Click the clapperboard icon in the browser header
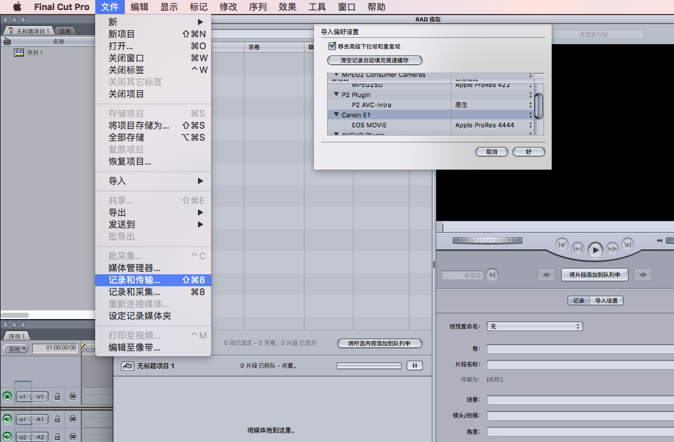 click(x=7, y=41)
